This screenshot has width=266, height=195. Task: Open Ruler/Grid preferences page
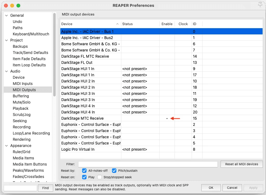(x=21, y=152)
